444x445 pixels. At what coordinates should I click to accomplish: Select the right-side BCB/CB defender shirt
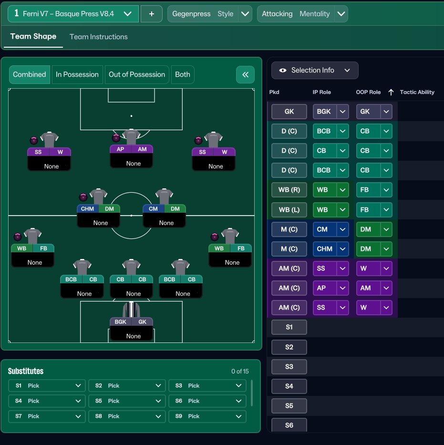[x=180, y=267]
